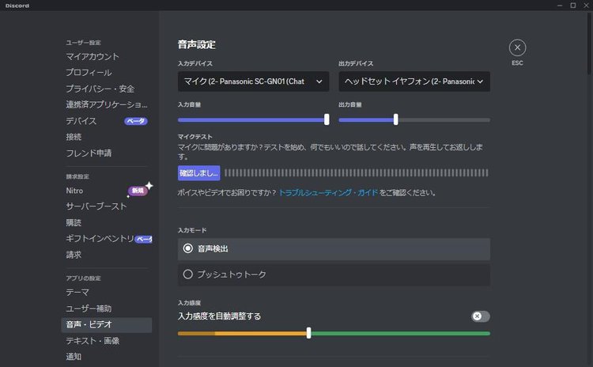Open 接続 settings
The image size is (593, 367).
[74, 137]
